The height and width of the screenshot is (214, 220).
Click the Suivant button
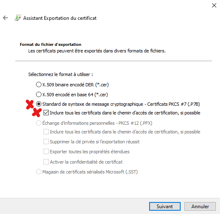[x=165, y=206]
